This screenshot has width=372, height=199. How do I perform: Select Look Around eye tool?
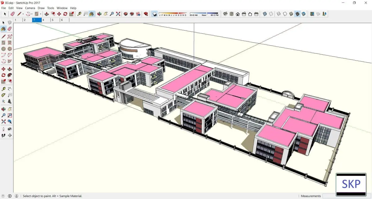pyautogui.click(x=10, y=129)
